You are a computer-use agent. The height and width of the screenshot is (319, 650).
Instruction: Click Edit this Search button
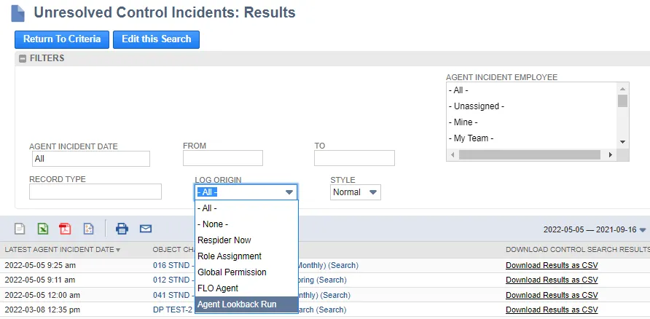(156, 39)
